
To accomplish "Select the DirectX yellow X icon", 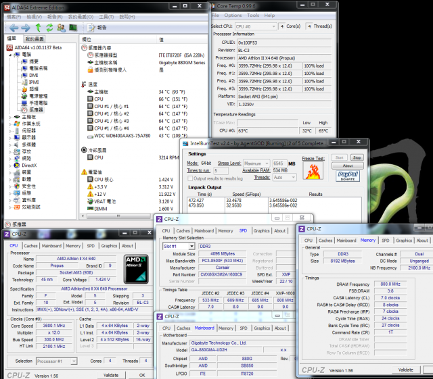I will [x=17, y=166].
